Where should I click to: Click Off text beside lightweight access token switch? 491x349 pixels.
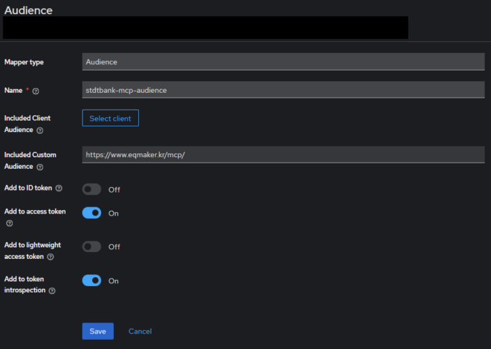[115, 247]
